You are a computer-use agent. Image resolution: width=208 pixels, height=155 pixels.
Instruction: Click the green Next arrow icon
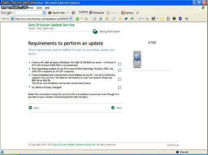(x=113, y=108)
